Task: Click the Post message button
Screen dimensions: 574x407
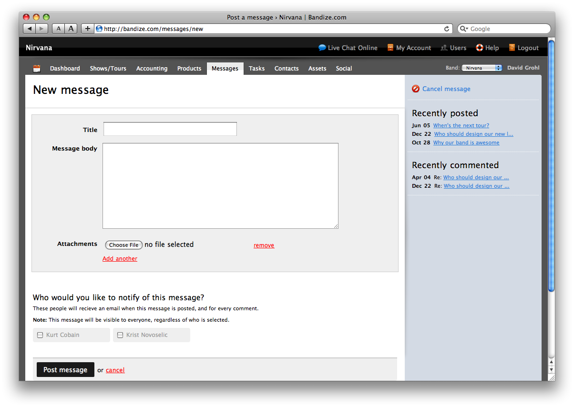Action: [x=65, y=370]
